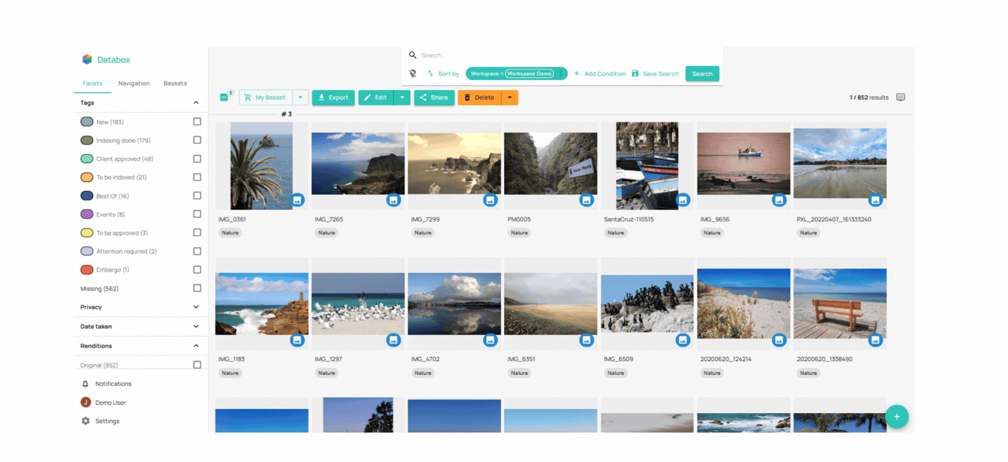Click the Export button
This screenshot has width=1008, height=462.
tap(333, 98)
